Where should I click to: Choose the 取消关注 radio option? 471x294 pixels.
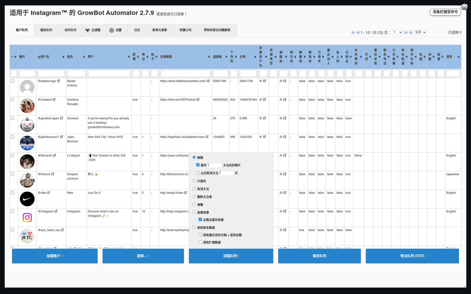point(194,189)
